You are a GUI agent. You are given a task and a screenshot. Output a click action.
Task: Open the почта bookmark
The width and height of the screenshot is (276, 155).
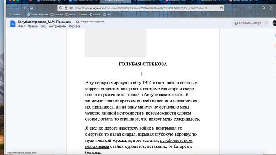82,15
